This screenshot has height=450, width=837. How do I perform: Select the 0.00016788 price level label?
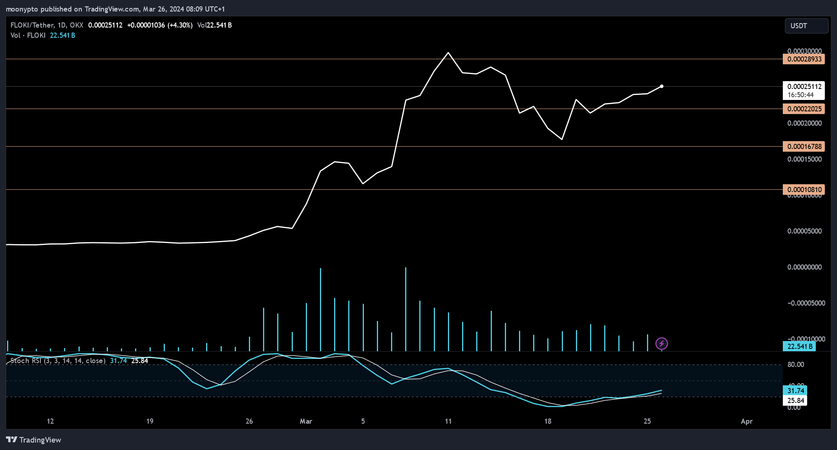click(804, 147)
